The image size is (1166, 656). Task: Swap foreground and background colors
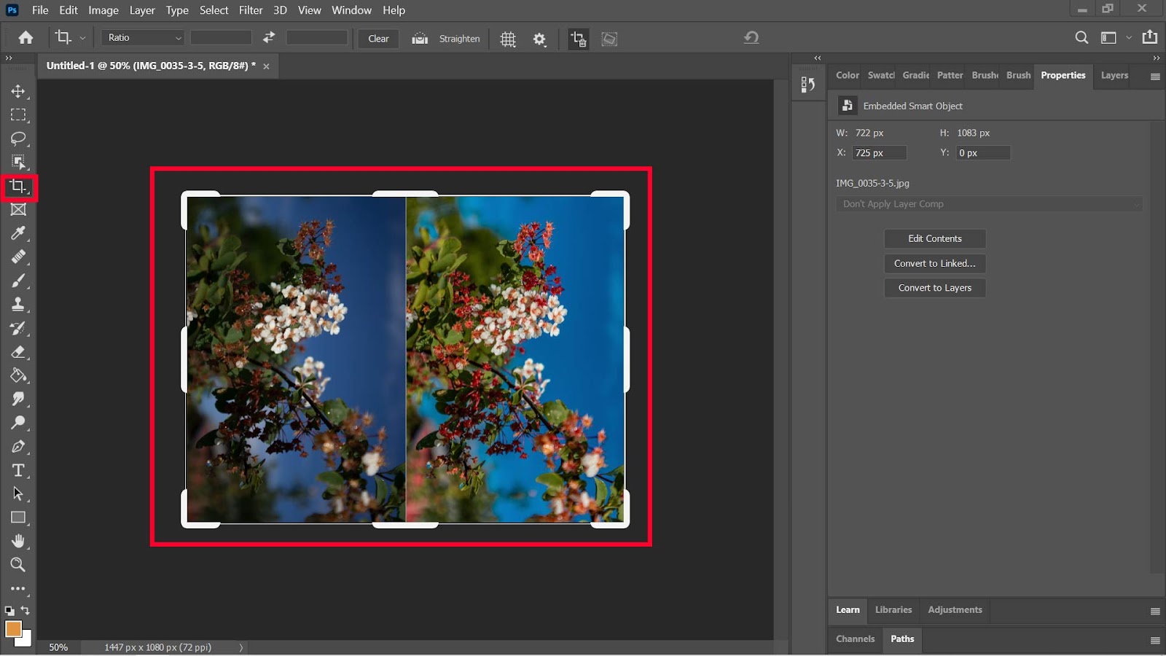click(x=26, y=610)
